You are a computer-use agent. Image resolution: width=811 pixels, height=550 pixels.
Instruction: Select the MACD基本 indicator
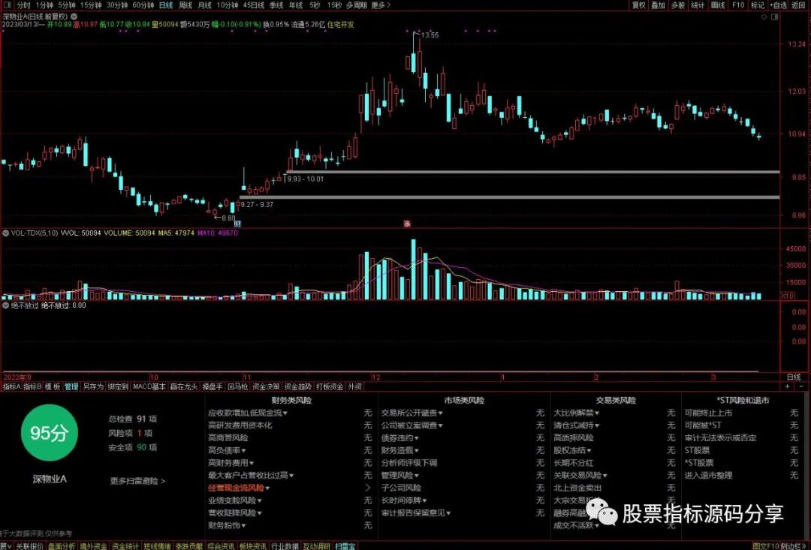[150, 386]
